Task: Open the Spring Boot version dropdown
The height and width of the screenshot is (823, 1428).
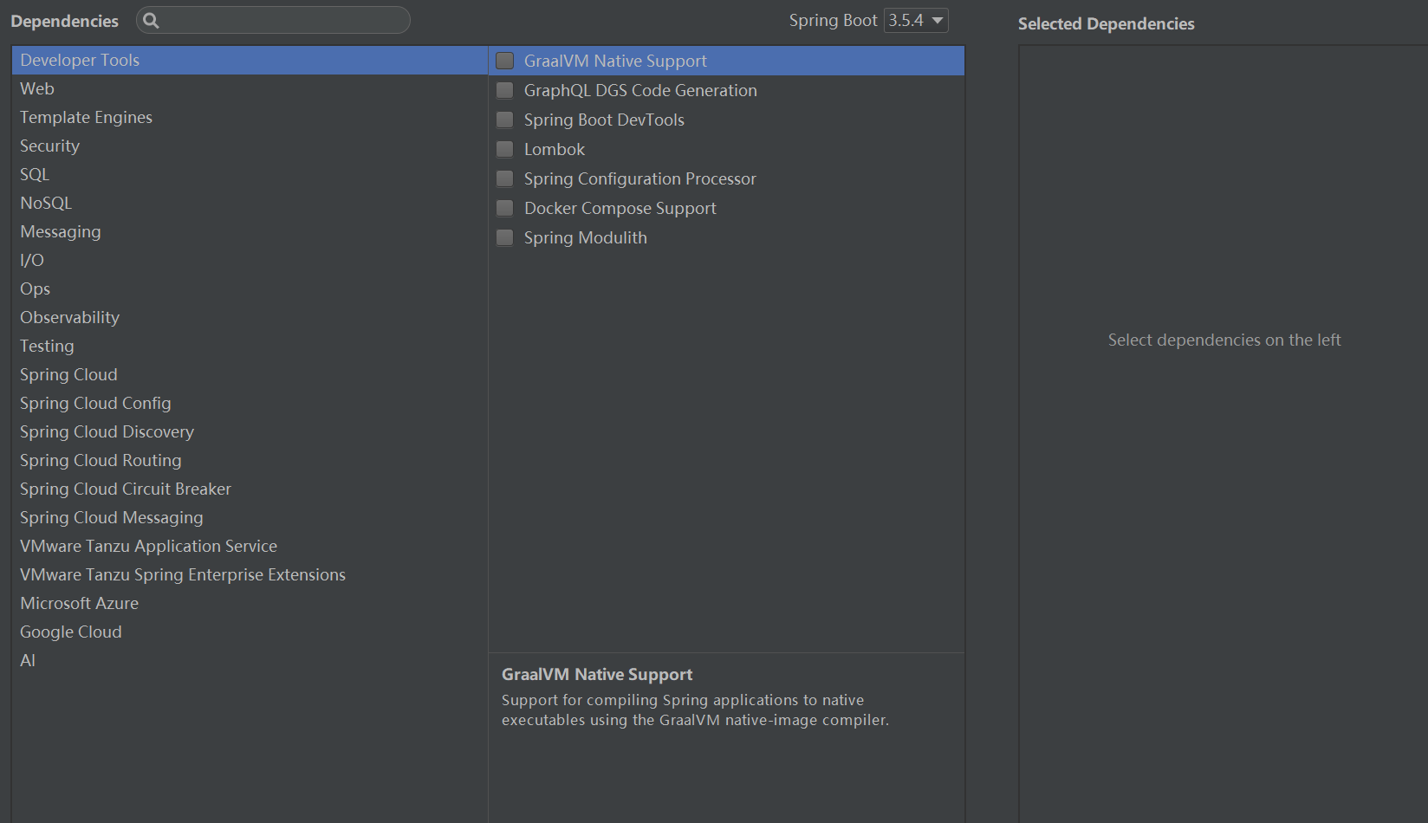Action: 916,20
